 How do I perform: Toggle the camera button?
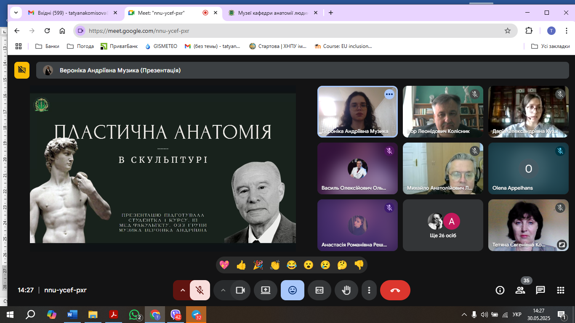(x=240, y=290)
